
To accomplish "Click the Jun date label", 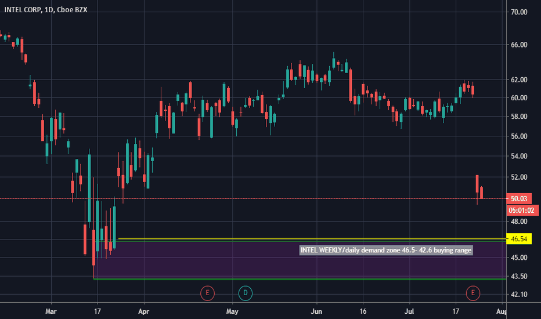I will [316, 311].
